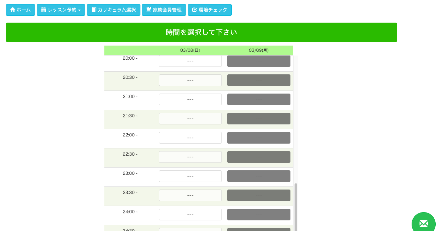Open the green mail contact button

[424, 223]
